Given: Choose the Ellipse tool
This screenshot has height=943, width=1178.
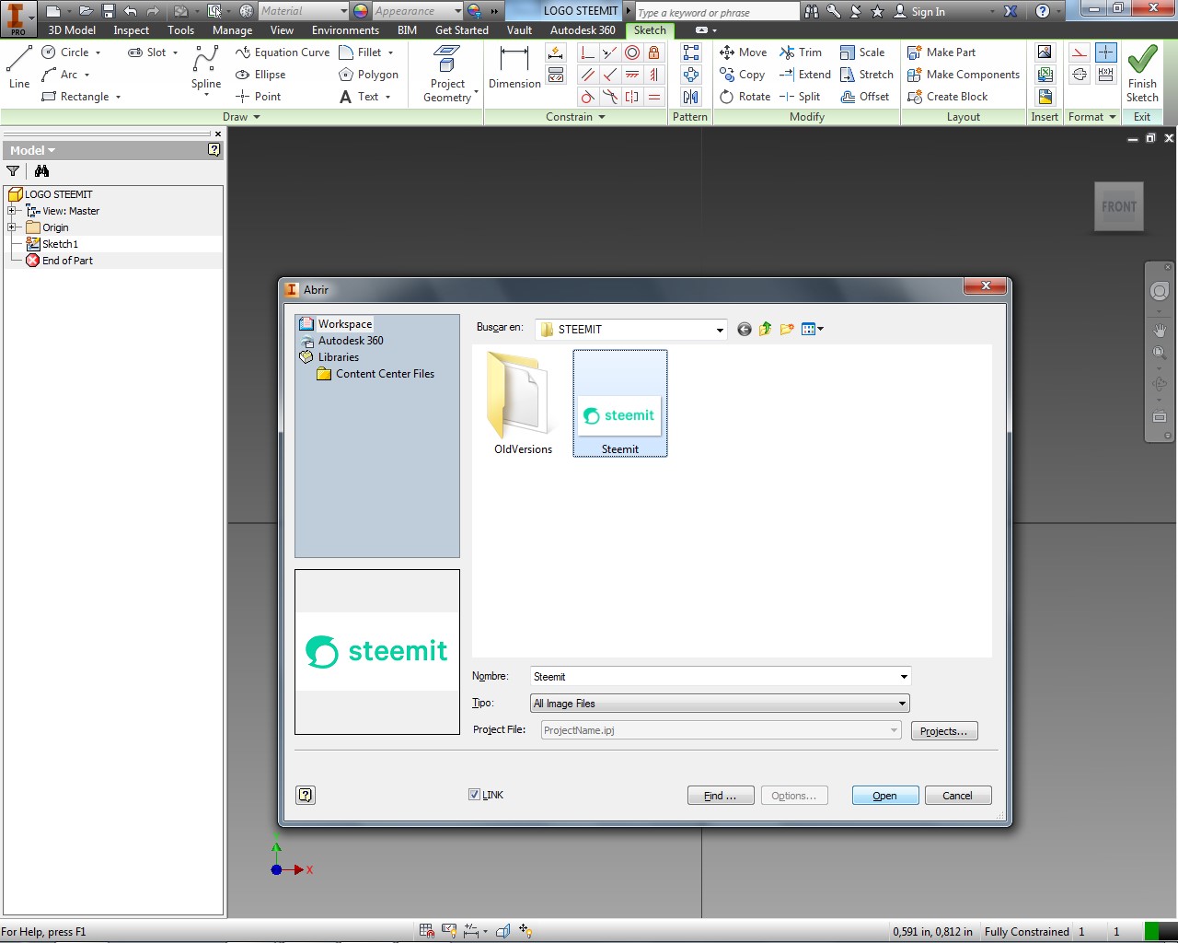Looking at the screenshot, I should click(x=260, y=75).
